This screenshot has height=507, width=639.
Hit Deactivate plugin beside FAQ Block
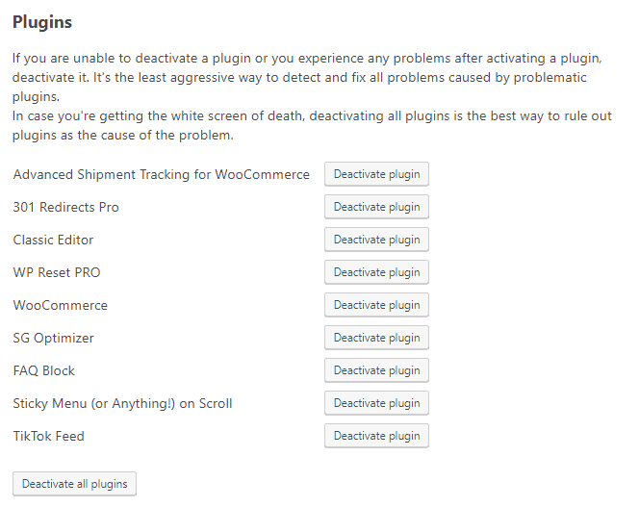pyautogui.click(x=376, y=370)
